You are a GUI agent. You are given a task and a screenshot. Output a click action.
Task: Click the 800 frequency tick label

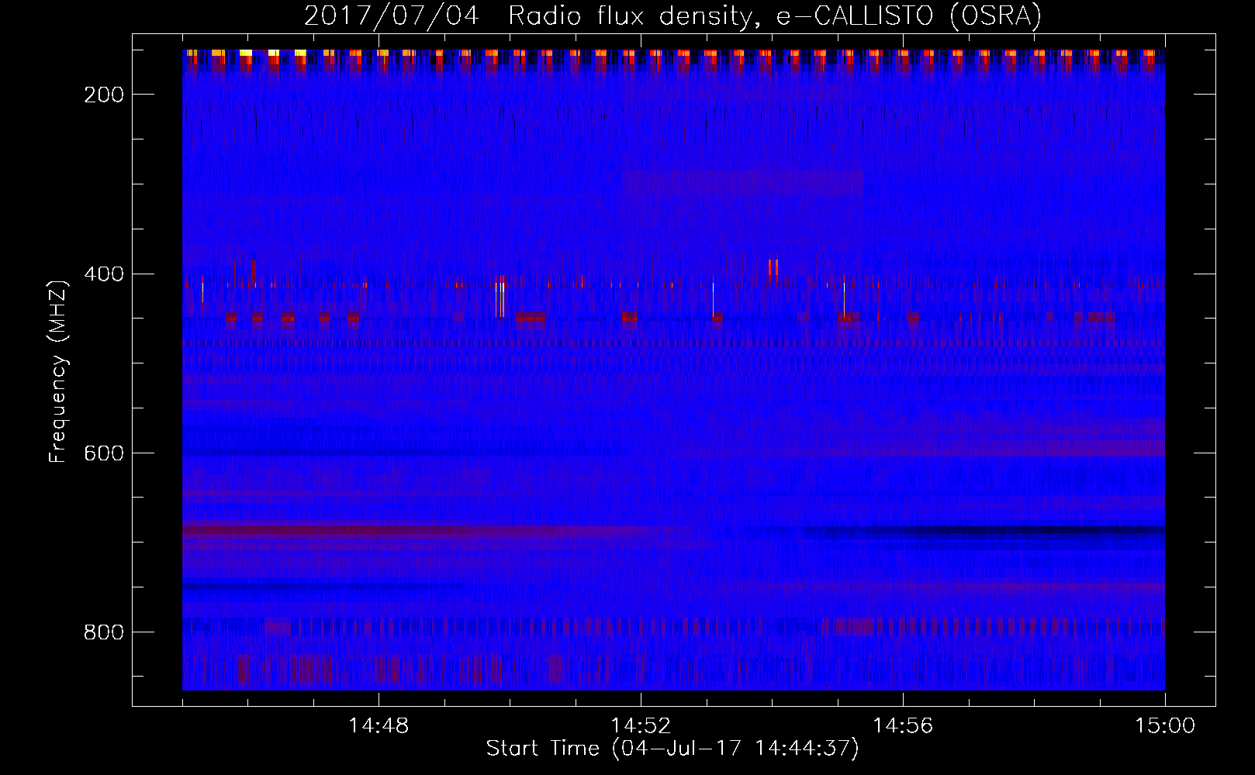[x=104, y=632]
